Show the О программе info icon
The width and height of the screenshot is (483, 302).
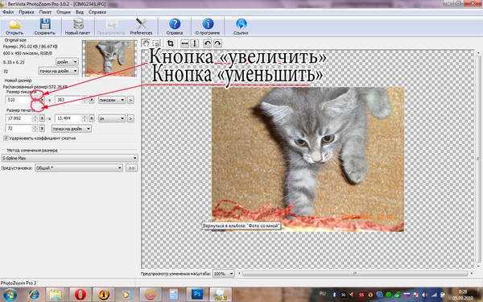208,27
